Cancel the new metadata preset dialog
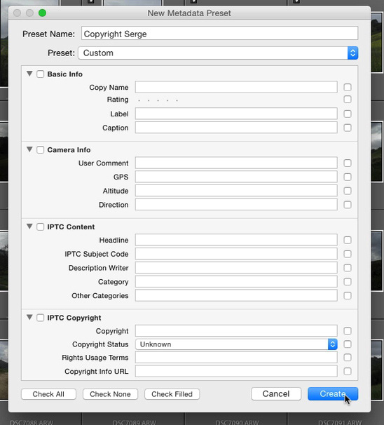The height and width of the screenshot is (425, 384). [x=276, y=394]
